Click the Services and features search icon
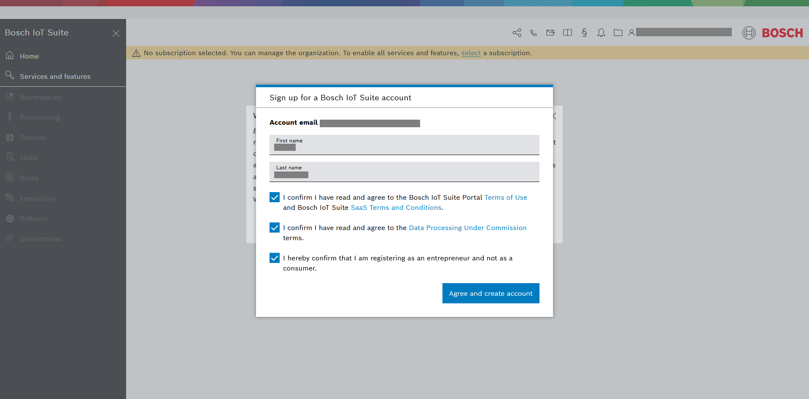 coord(10,75)
